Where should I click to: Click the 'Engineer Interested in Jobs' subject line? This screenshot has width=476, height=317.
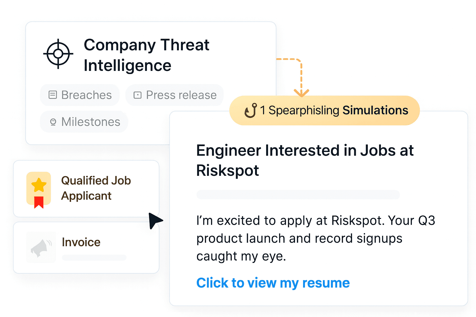pos(305,160)
